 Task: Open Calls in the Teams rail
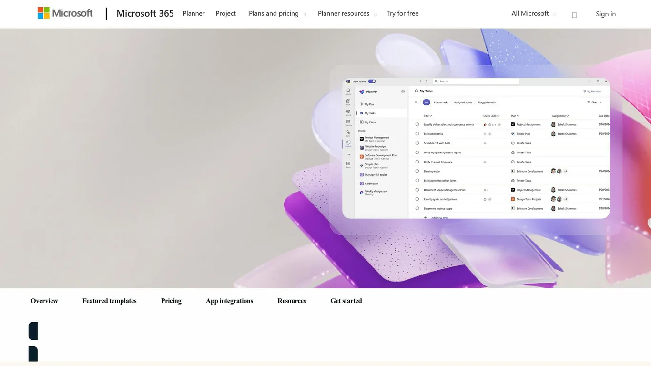[348, 133]
